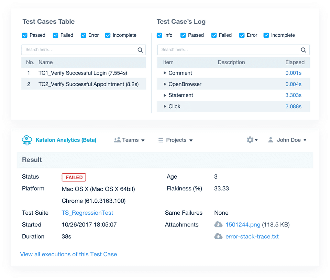
Task: Focus the Test Case's Log search field
Action: pos(233,50)
